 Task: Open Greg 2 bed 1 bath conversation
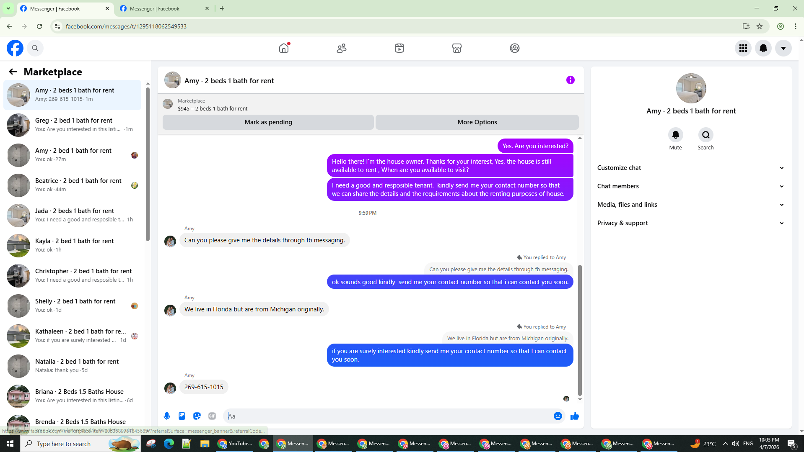pos(72,125)
